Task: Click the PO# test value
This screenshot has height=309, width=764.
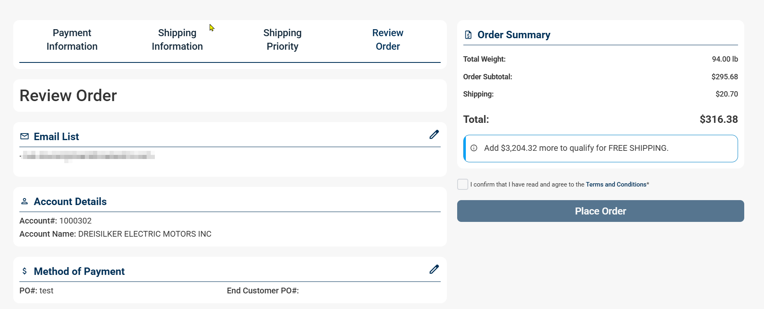Action: 46,291
